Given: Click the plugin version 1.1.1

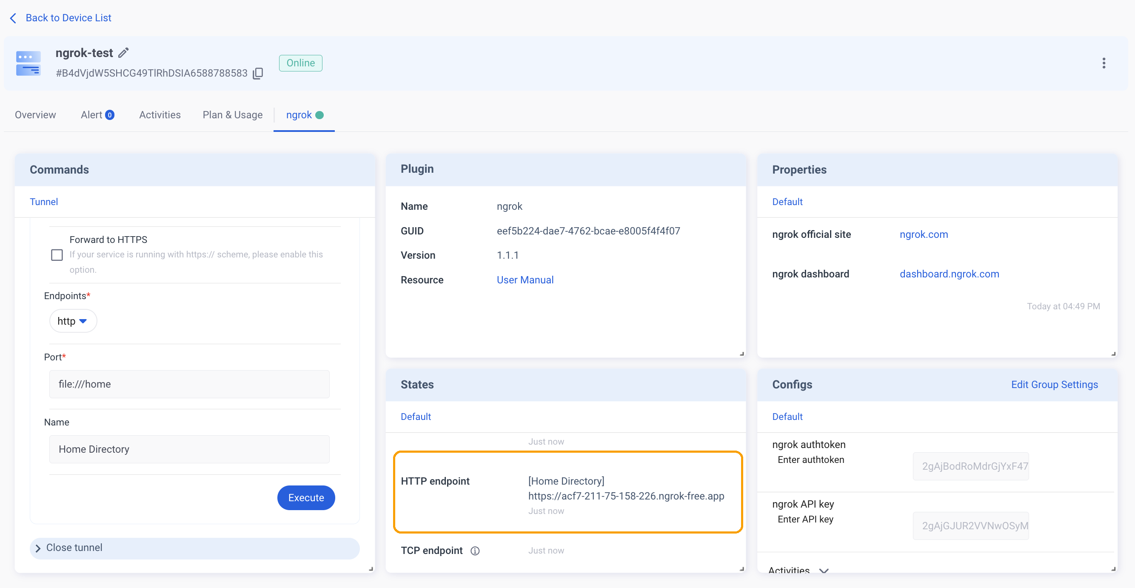Looking at the screenshot, I should coord(508,256).
